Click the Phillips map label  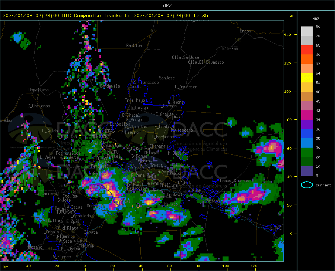pyautogui.click(x=169, y=185)
